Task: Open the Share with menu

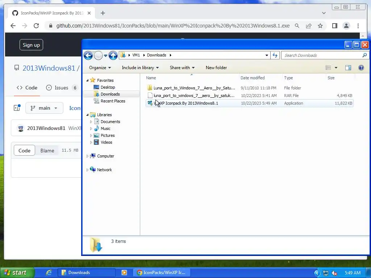Action: 182,68
